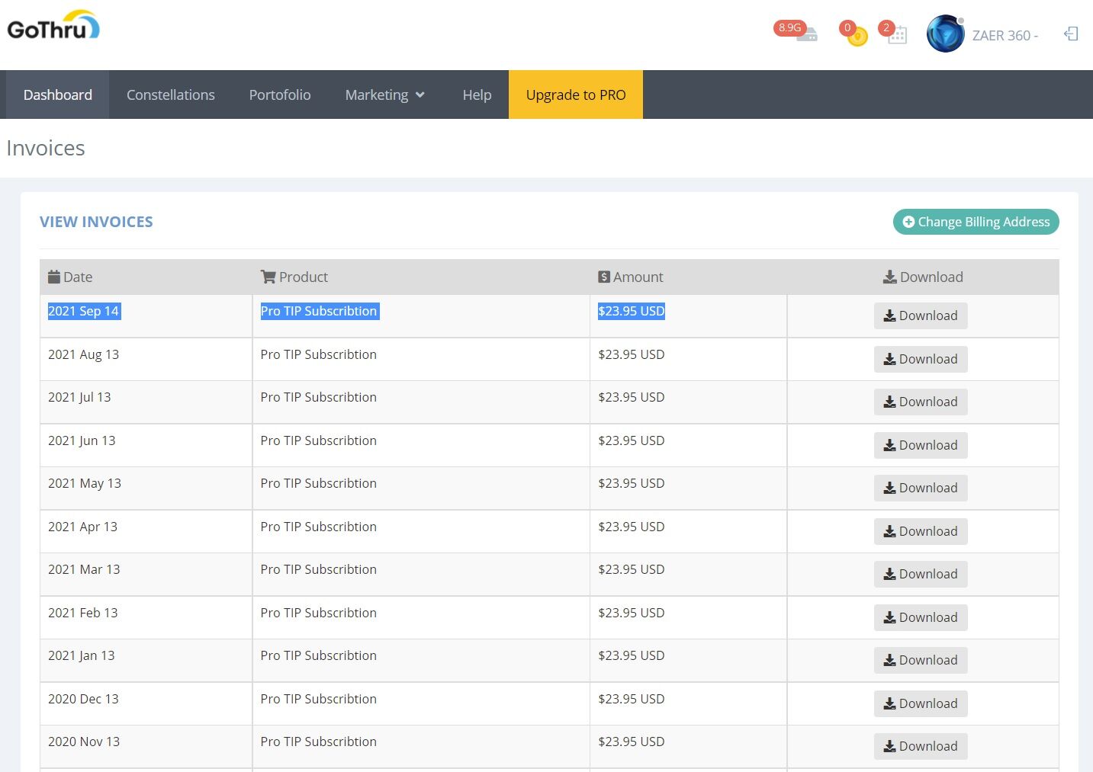Click the Upgrade to PRO button
This screenshot has height=772, width=1093.
(576, 94)
